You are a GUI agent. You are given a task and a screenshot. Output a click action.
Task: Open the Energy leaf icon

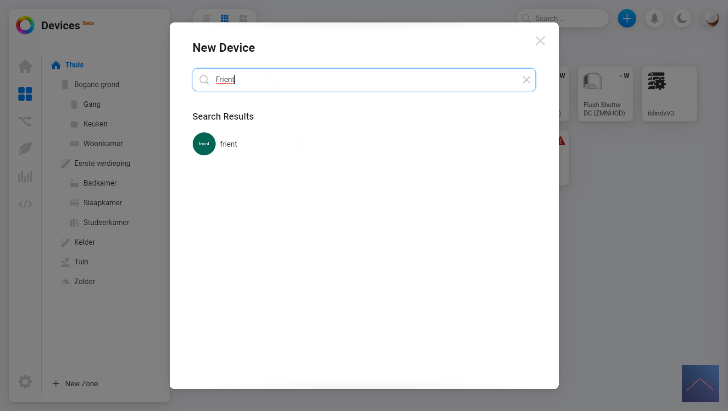[x=25, y=149]
